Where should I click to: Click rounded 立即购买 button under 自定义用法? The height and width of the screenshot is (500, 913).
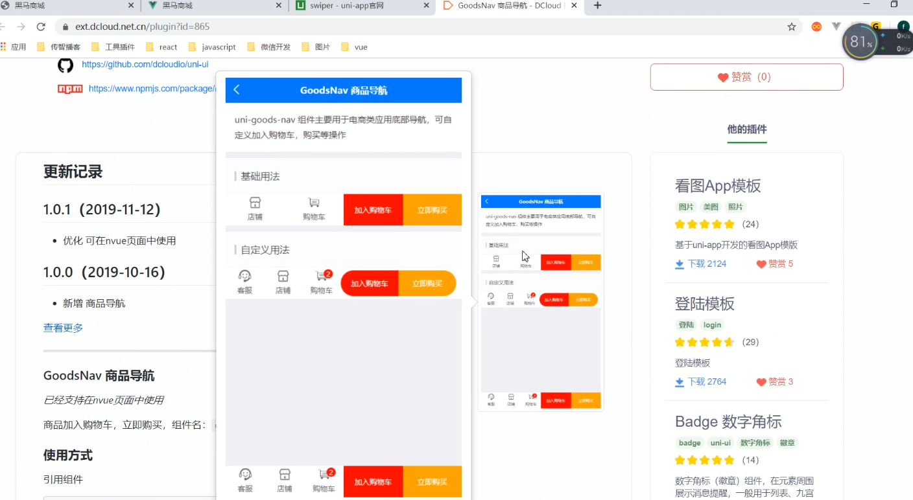tap(427, 283)
